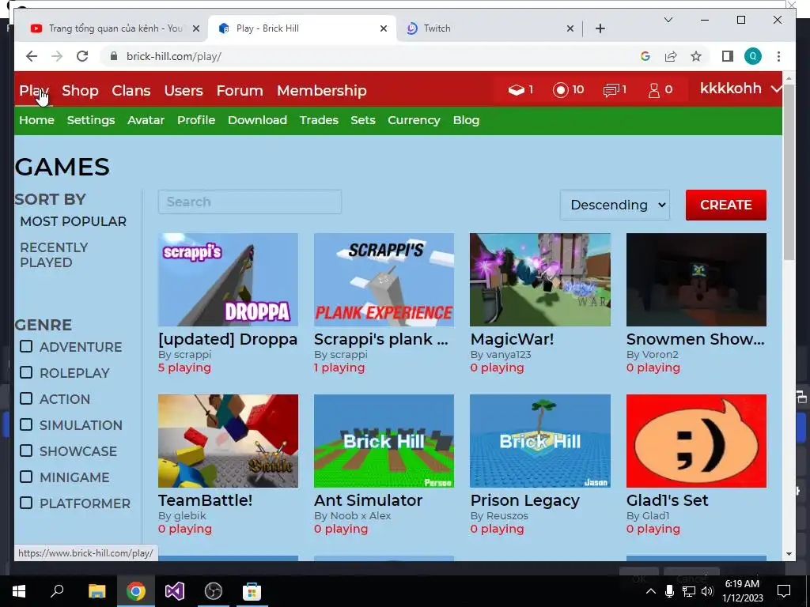The height and width of the screenshot is (607, 810).
Task: Open the Windows Start menu
Action: pyautogui.click(x=19, y=591)
